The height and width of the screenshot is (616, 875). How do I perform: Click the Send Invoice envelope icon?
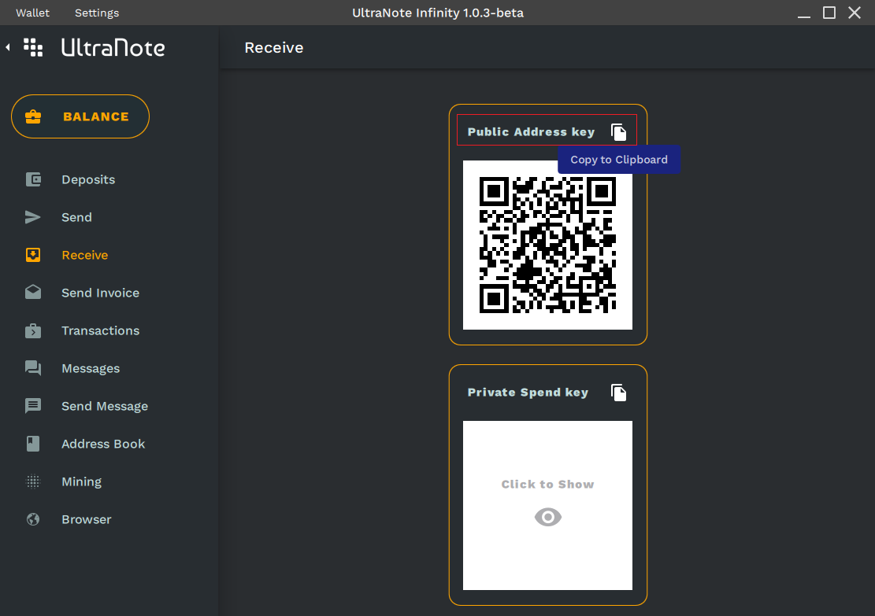33,293
